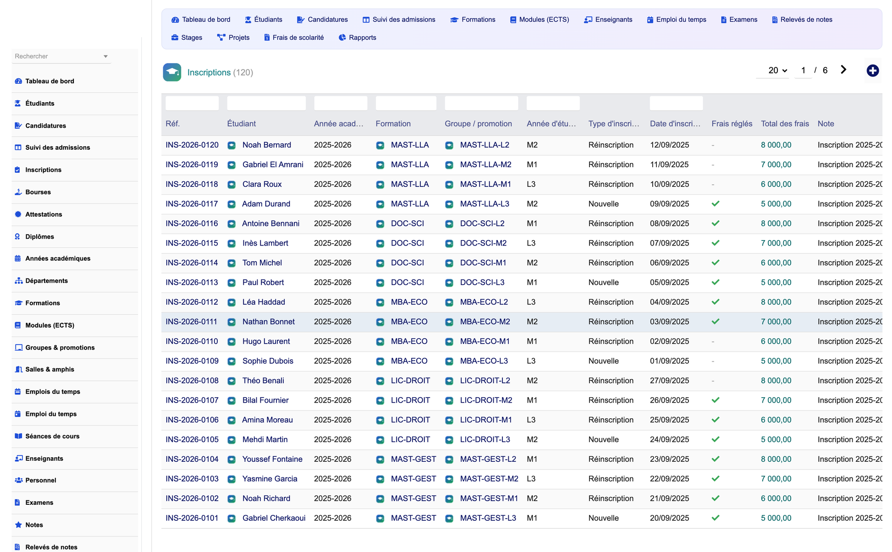Click the student icon beside Noah Bernard
The height and width of the screenshot is (552, 892).
point(232,145)
